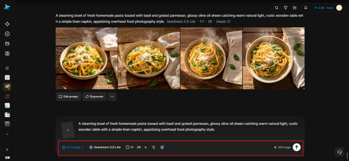The height and width of the screenshot is (161, 349).
Task: Click into the prompt text input area
Action: (x=188, y=126)
